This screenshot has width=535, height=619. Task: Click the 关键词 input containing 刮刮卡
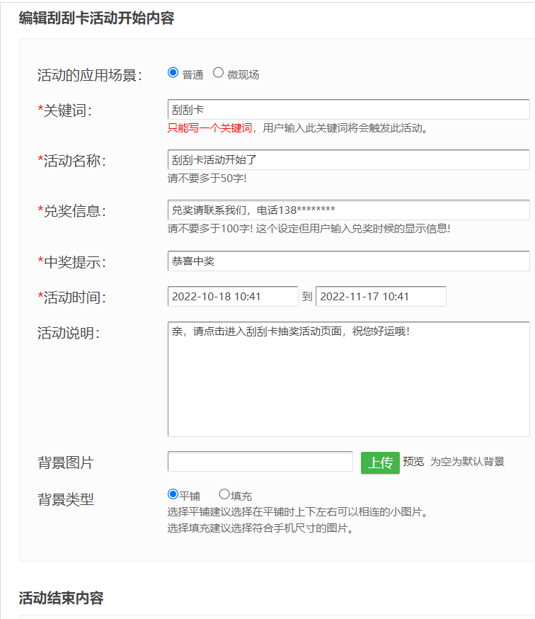[x=348, y=110]
